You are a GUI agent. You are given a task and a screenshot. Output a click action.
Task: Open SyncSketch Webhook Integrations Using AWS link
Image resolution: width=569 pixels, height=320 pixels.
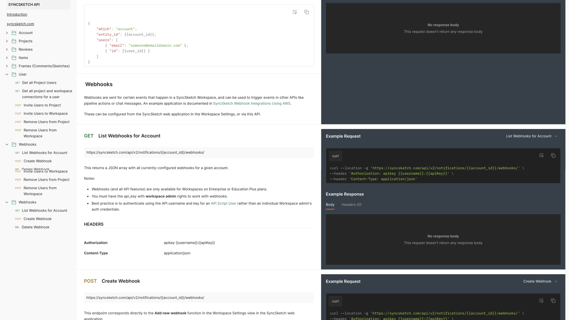pos(251,103)
